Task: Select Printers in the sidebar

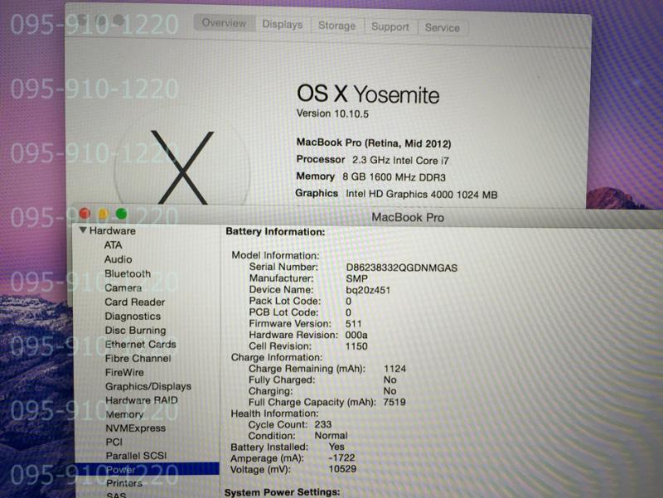Action: [123, 483]
